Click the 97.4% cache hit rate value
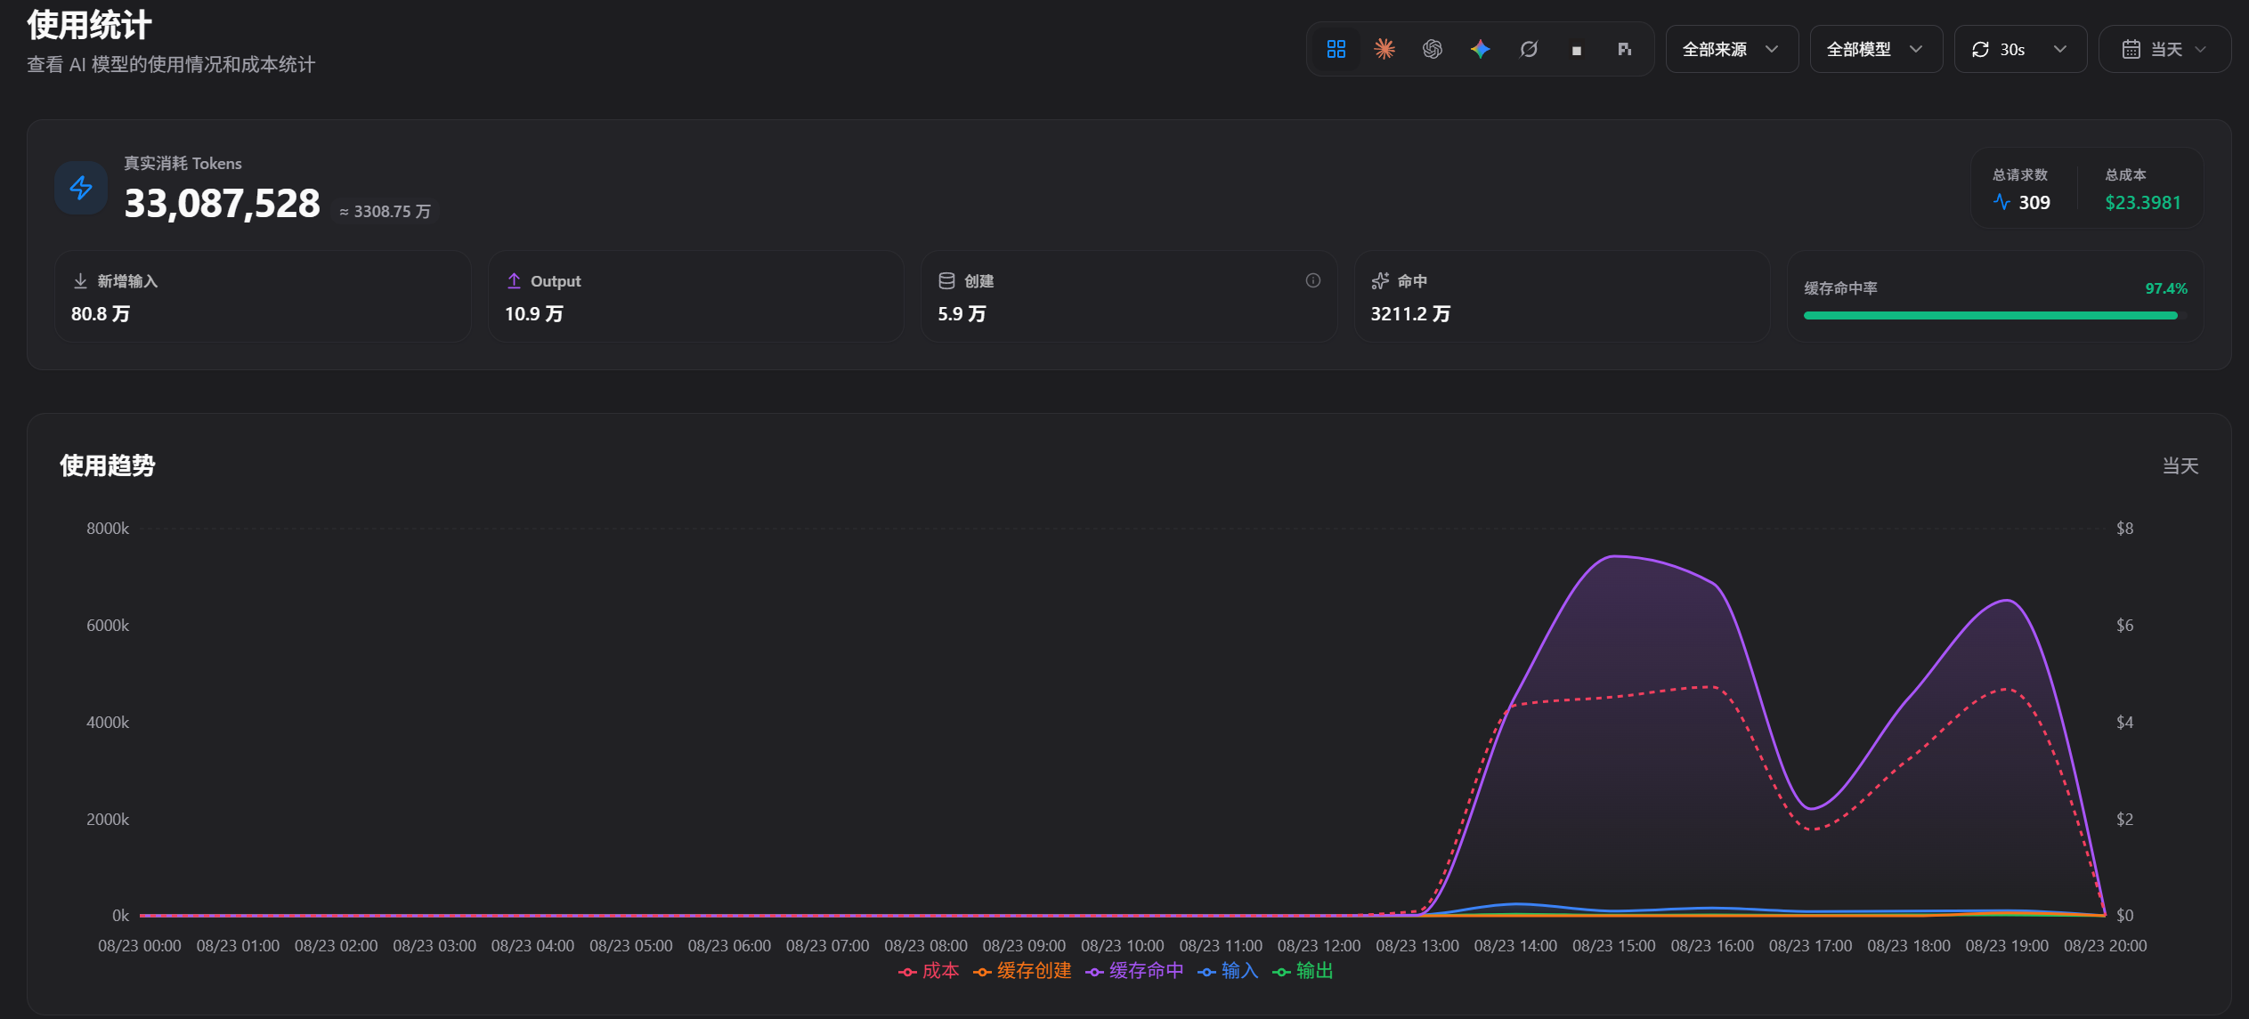The height and width of the screenshot is (1019, 2249). (2165, 288)
